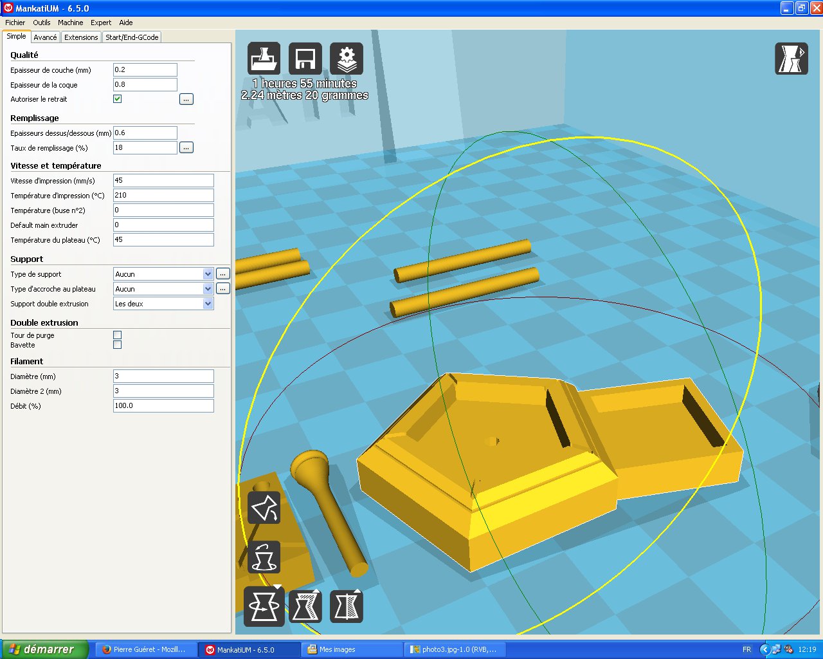Open the print settings gear icon
The image size is (823, 659).
tap(347, 59)
